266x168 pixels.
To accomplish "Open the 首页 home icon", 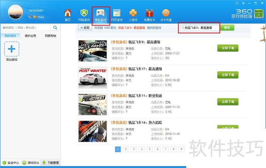I will click(x=67, y=13).
